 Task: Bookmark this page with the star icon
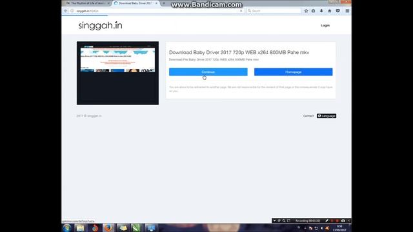pos(306,11)
